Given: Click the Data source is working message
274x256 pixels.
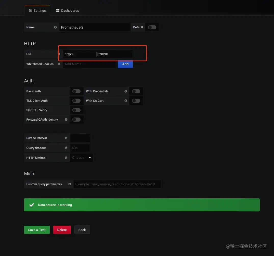Looking at the screenshot, I should click(55, 205).
